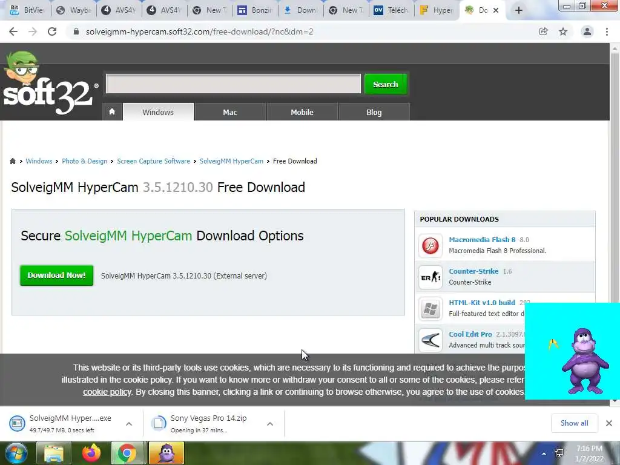Open the Screen Capture Software breadcrumb link
The width and height of the screenshot is (620, 465).
pos(153,161)
